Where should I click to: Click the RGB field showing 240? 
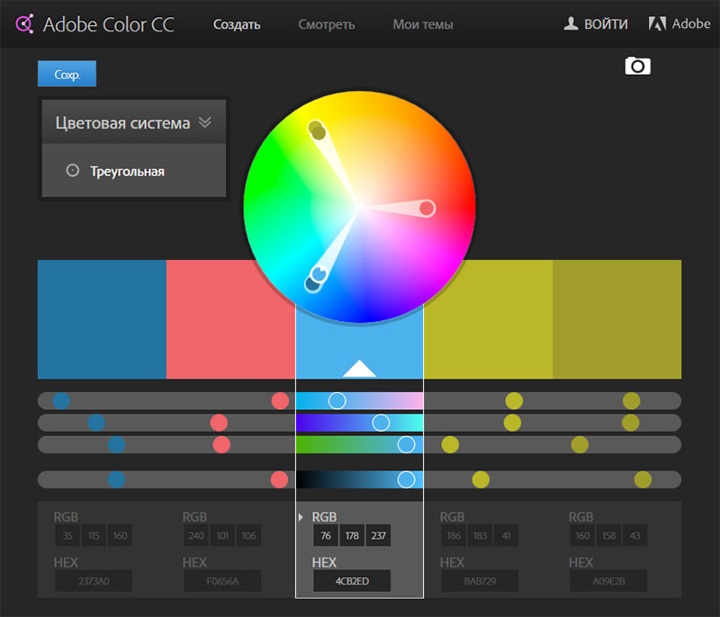coord(196,535)
